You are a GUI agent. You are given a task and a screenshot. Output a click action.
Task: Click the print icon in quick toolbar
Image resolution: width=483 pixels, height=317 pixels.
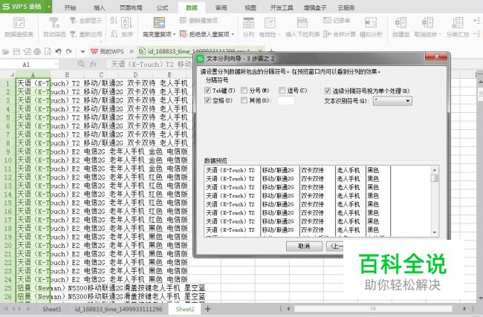pos(37,51)
